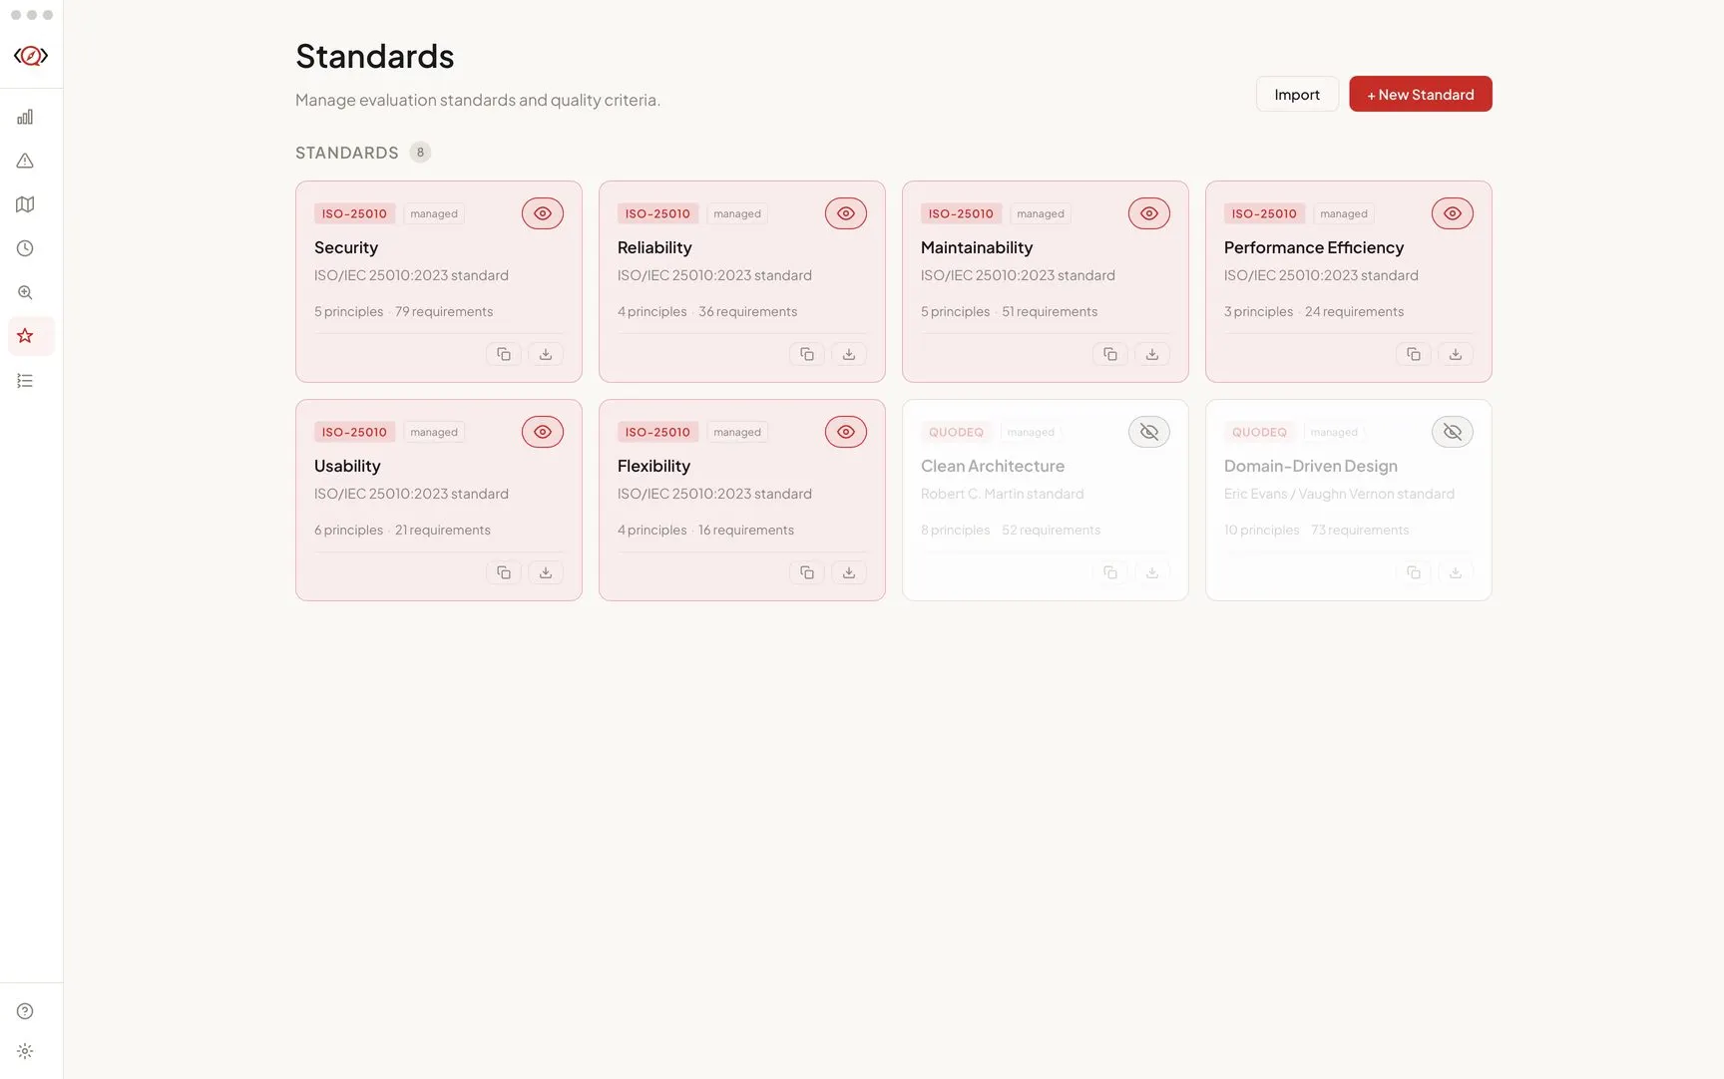
Task: Open the map icon in sidebar
Action: [25, 204]
